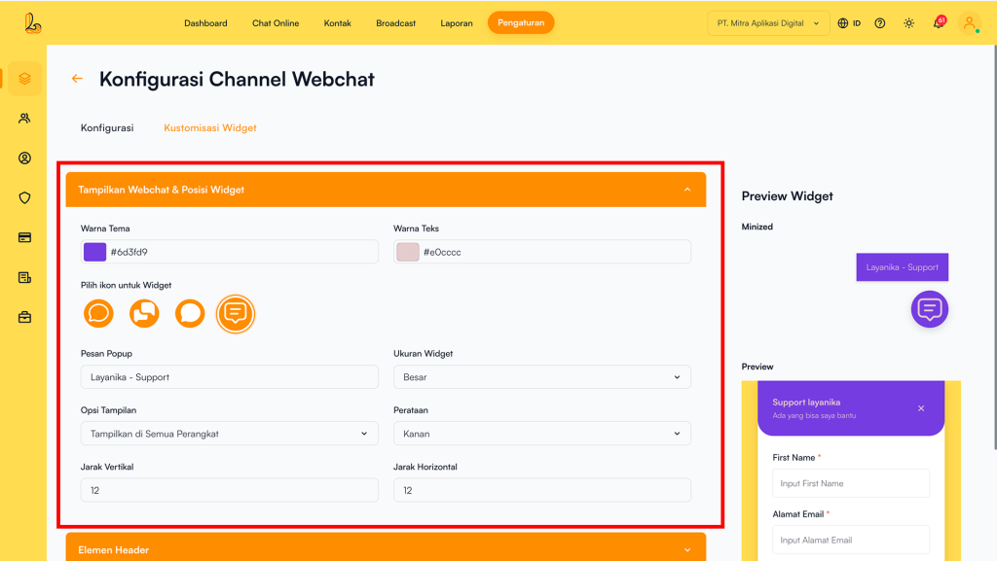Viewport: 997px width, 561px height.
Task: Switch to the Konfigurasi tab
Action: point(107,127)
